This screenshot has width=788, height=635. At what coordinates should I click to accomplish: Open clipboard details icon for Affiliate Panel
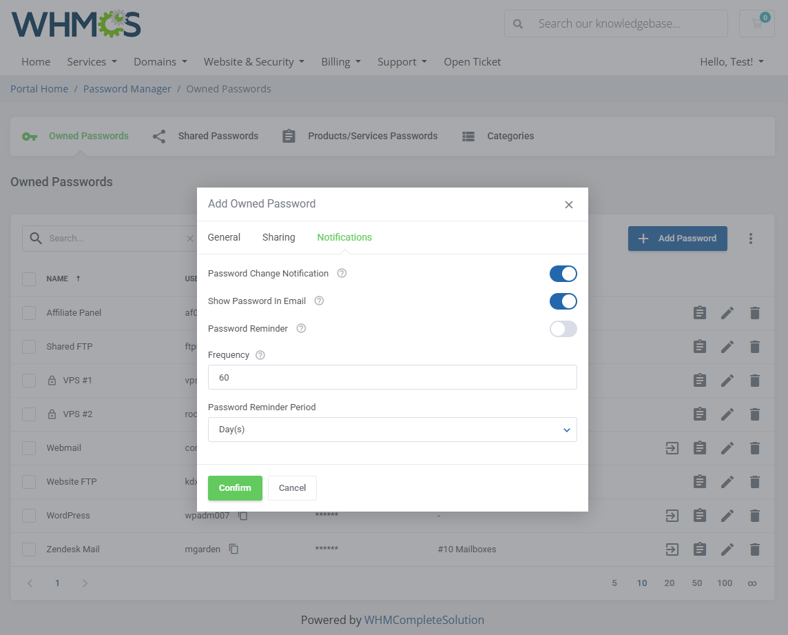tap(700, 312)
